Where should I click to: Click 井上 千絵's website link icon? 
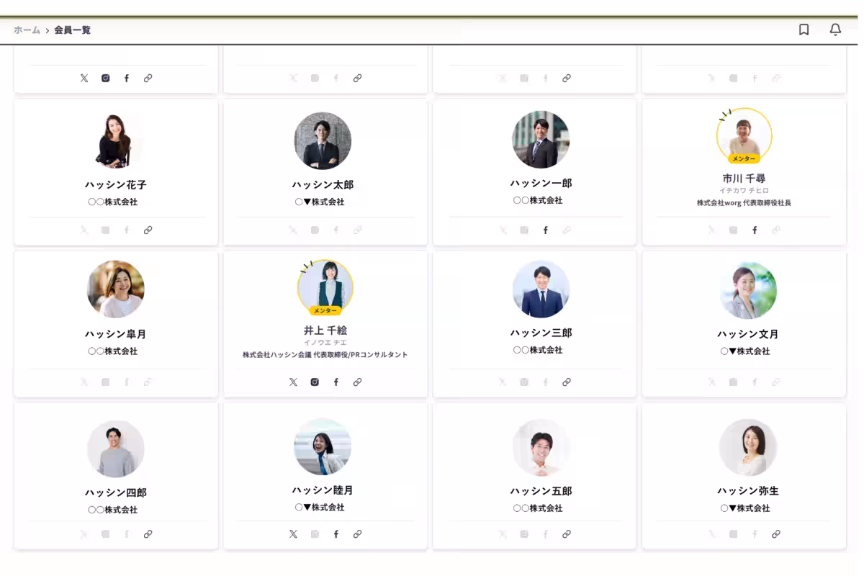click(357, 382)
